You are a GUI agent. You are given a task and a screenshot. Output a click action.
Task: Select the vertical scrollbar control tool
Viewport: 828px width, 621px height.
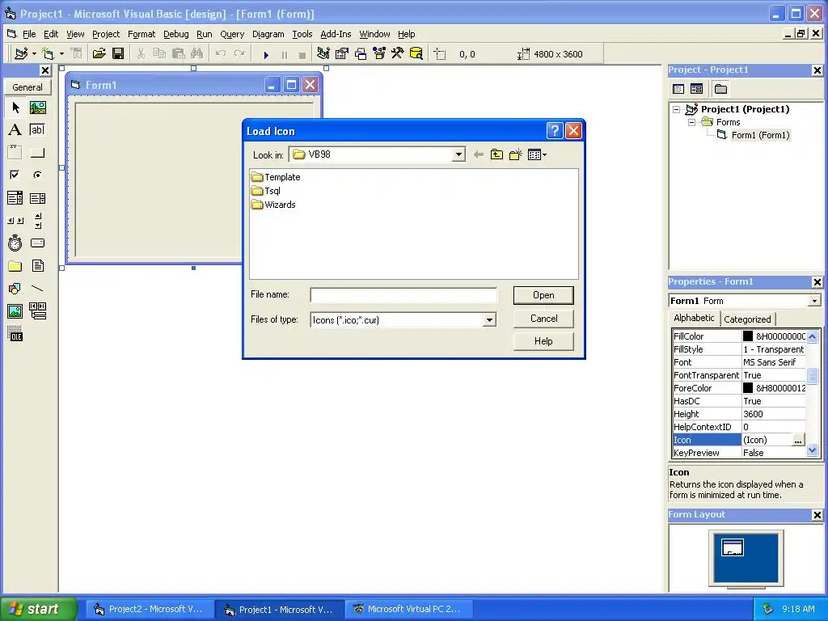point(37,221)
